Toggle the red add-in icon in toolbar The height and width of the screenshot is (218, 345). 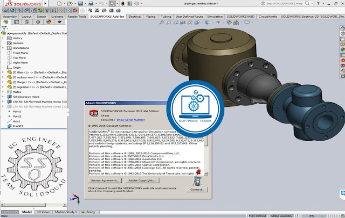pyautogui.click(x=75, y=10)
